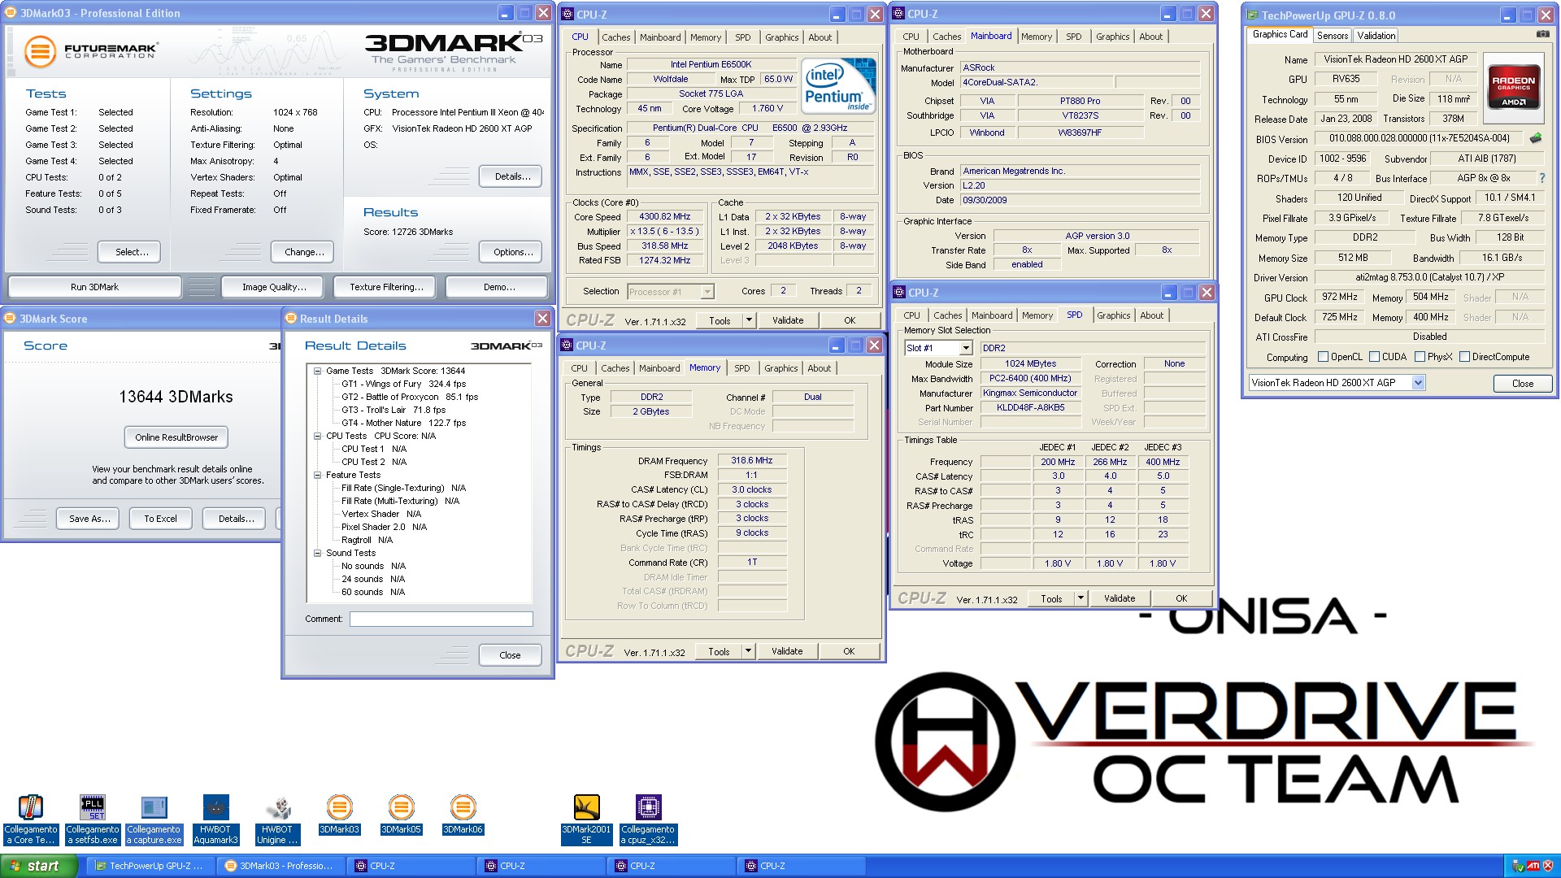Click the Bus Interface question mark icon
Image resolution: width=1561 pixels, height=878 pixels.
pyautogui.click(x=1541, y=178)
